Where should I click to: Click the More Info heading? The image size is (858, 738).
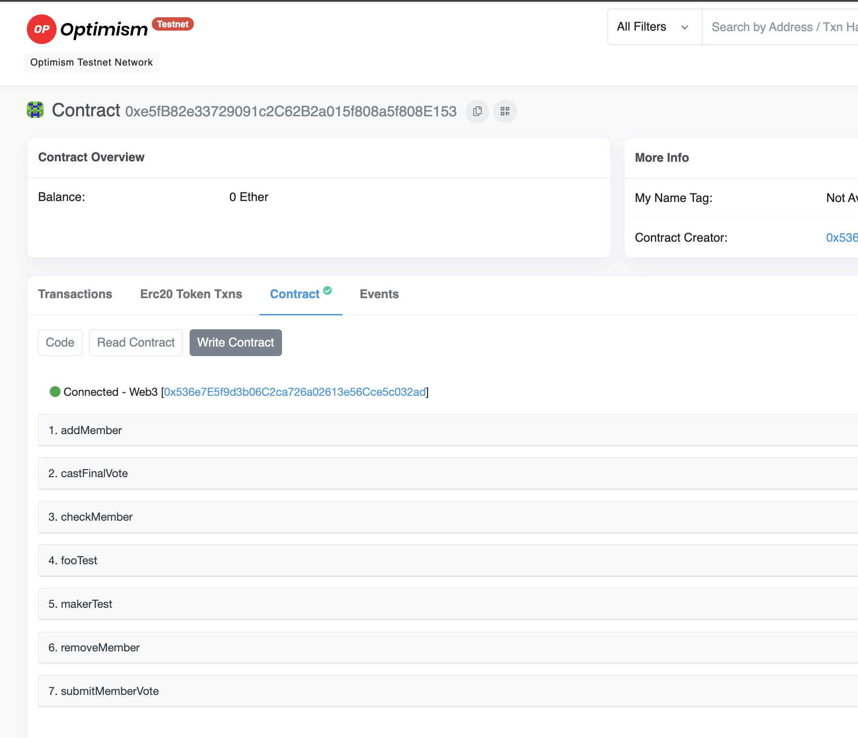662,158
